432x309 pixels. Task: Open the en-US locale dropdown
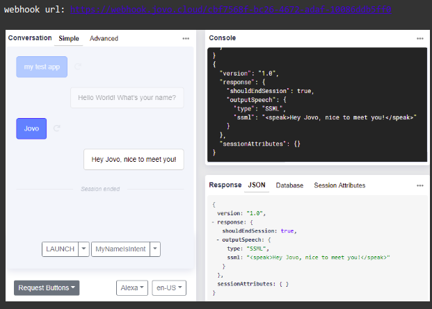169,288
